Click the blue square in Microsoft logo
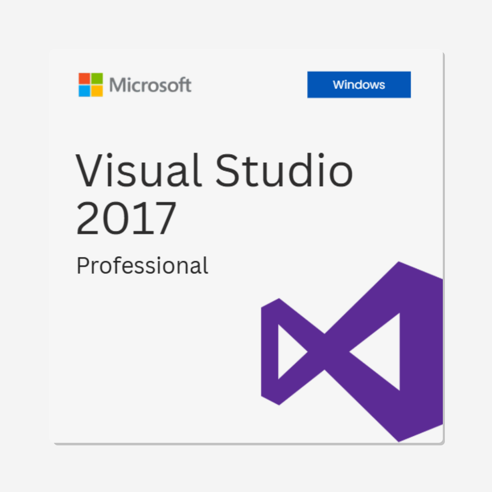This screenshot has width=492, height=492. coord(85,91)
